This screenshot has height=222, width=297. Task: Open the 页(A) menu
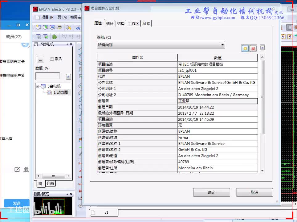[62, 17]
